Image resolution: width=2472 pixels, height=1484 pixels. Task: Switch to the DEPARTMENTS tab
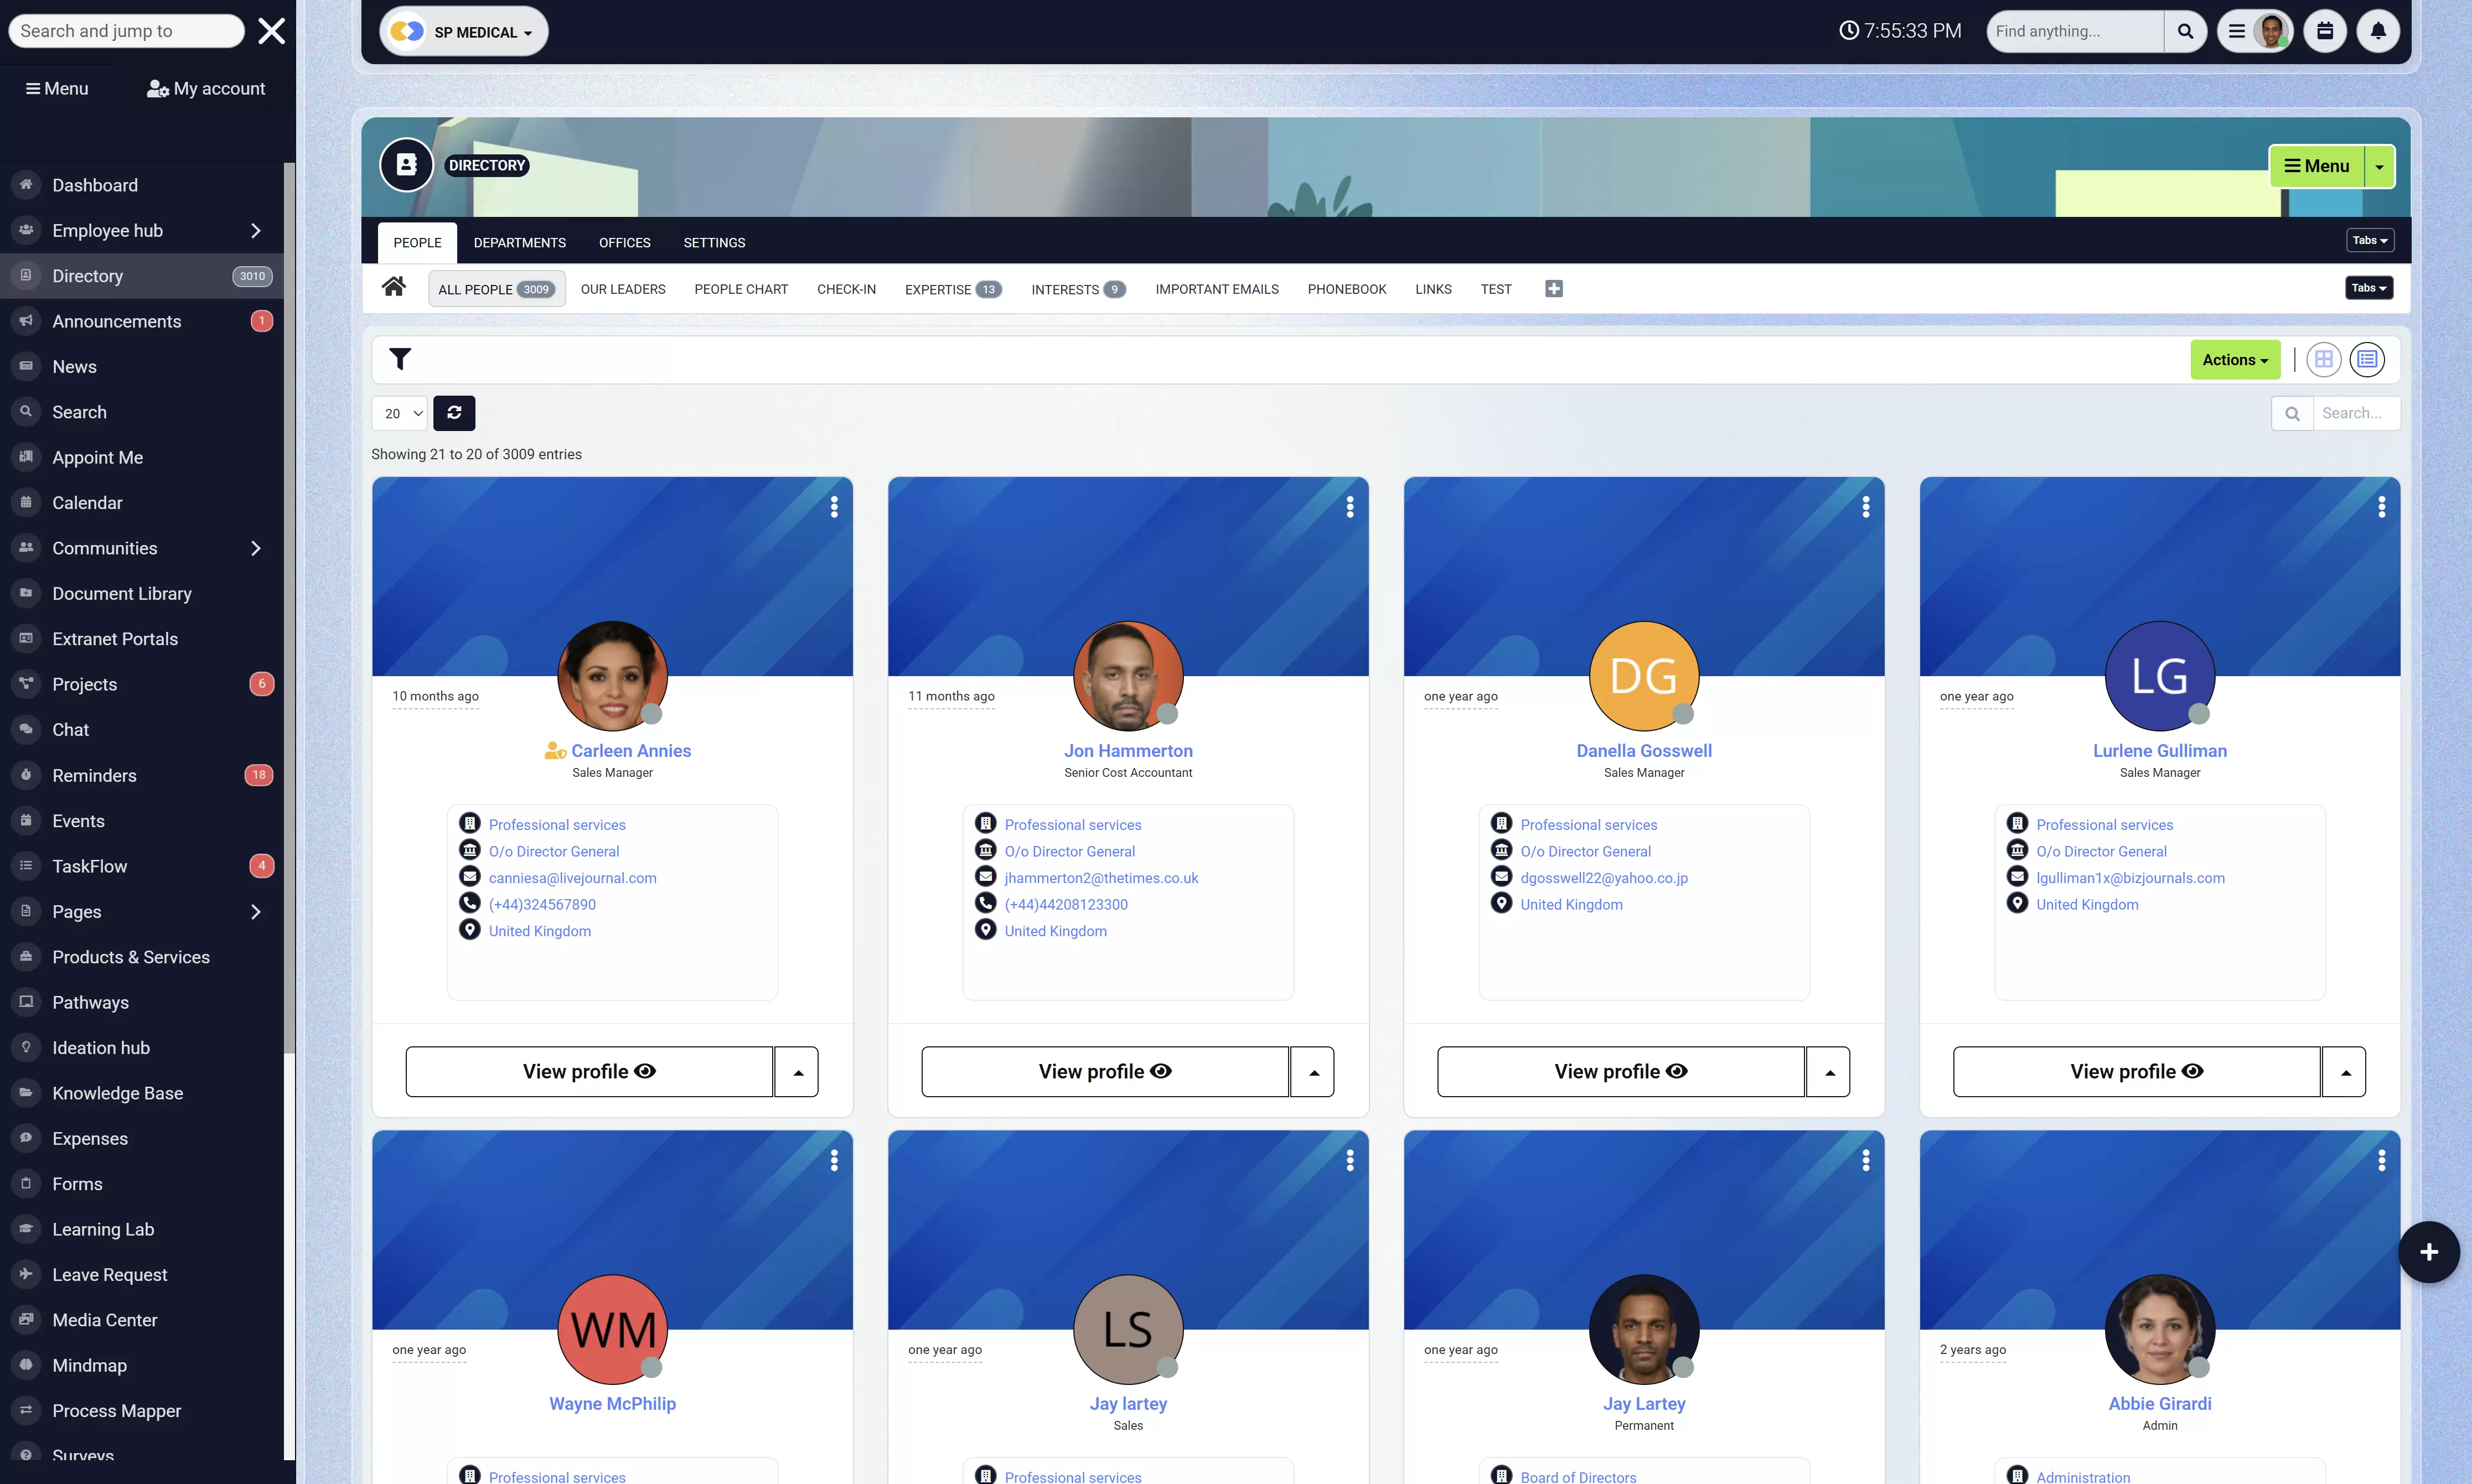[x=519, y=242]
